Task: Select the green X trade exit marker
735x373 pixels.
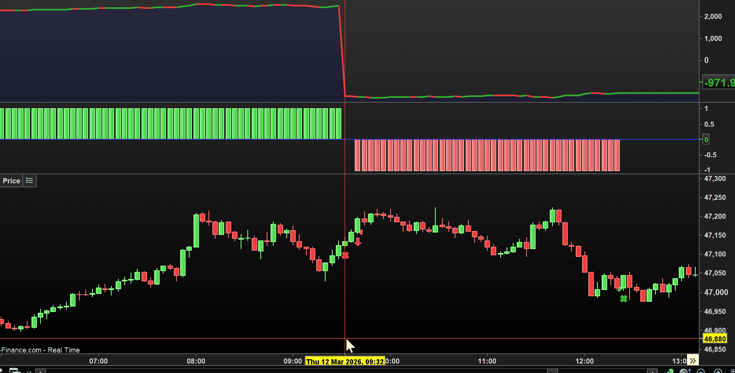Action: pyautogui.click(x=624, y=299)
